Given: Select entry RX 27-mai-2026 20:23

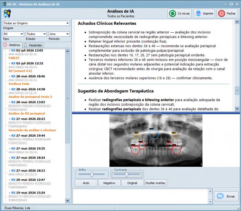Looking at the screenshot, I should tap(28, 119).
